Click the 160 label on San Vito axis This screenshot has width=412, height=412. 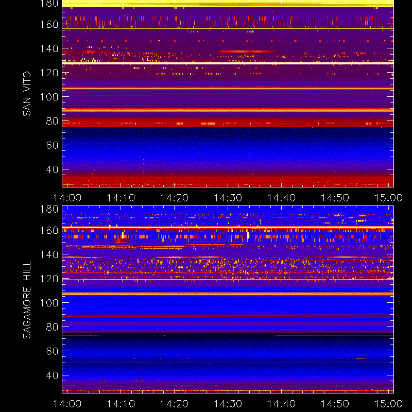tap(49, 24)
